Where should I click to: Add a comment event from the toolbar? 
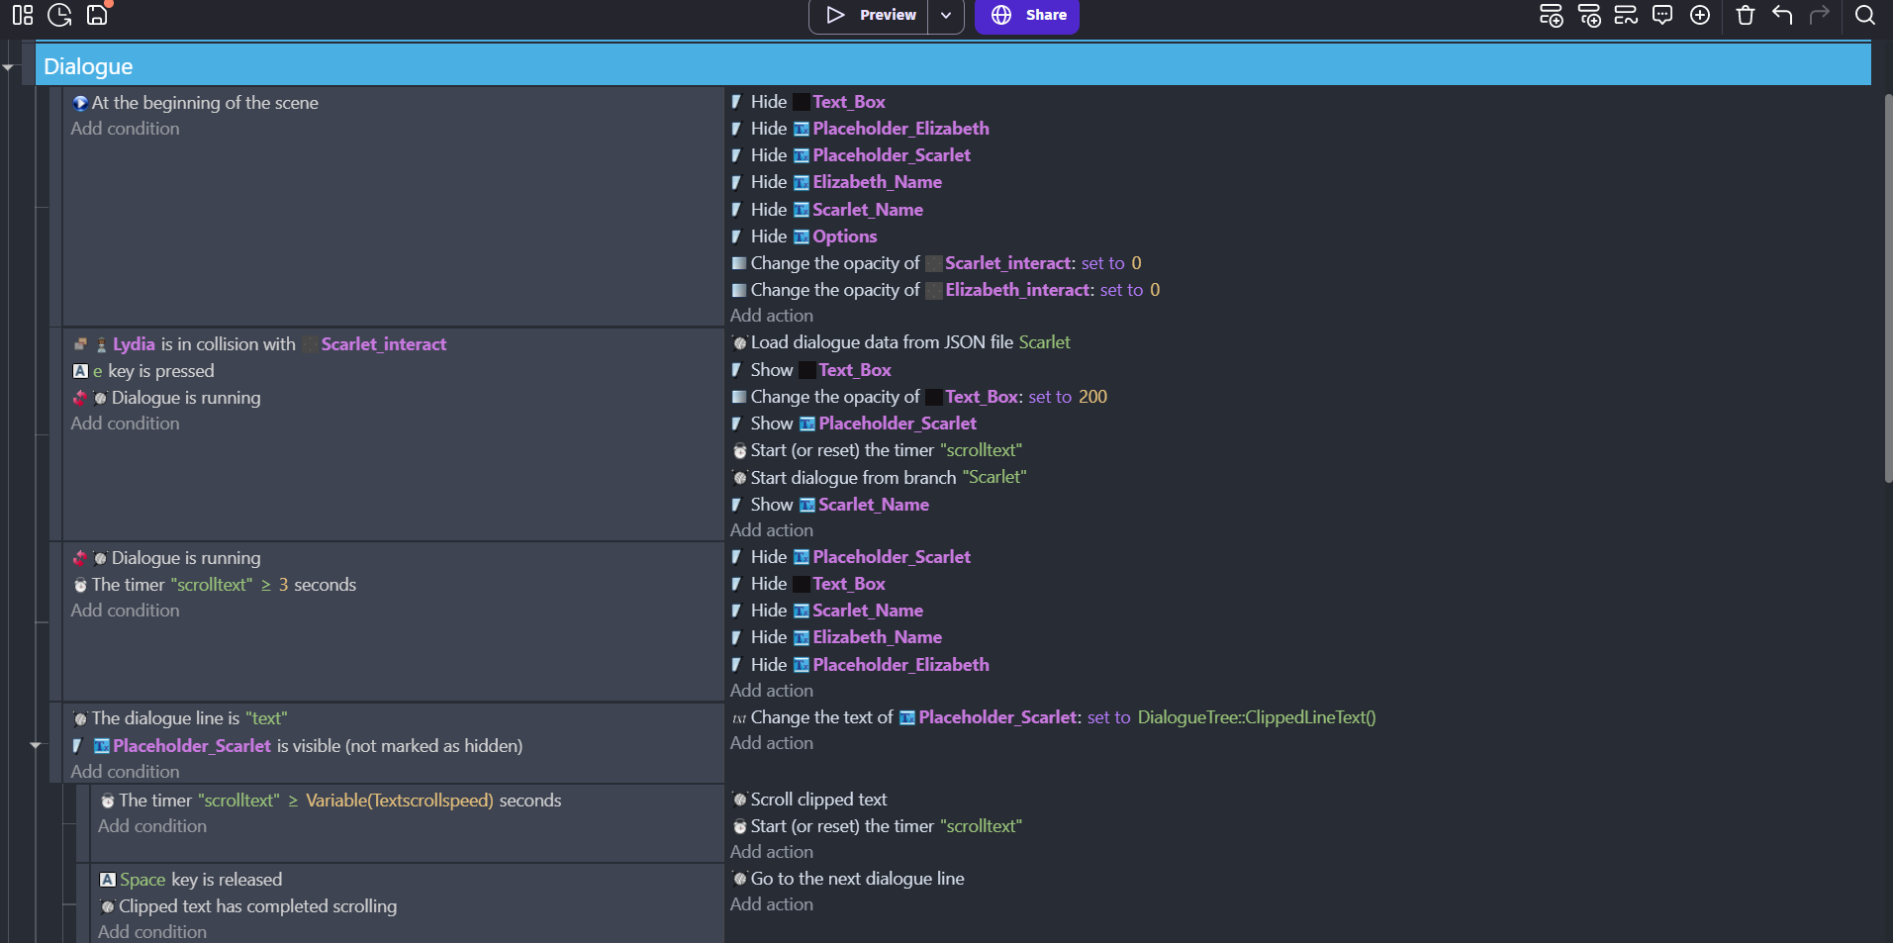1662,15
